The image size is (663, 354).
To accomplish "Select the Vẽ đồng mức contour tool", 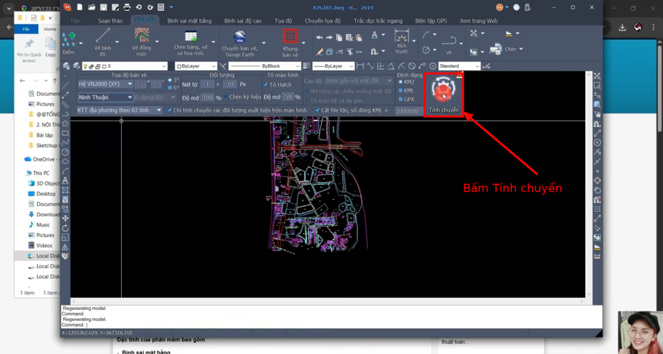I will pyautogui.click(x=141, y=42).
